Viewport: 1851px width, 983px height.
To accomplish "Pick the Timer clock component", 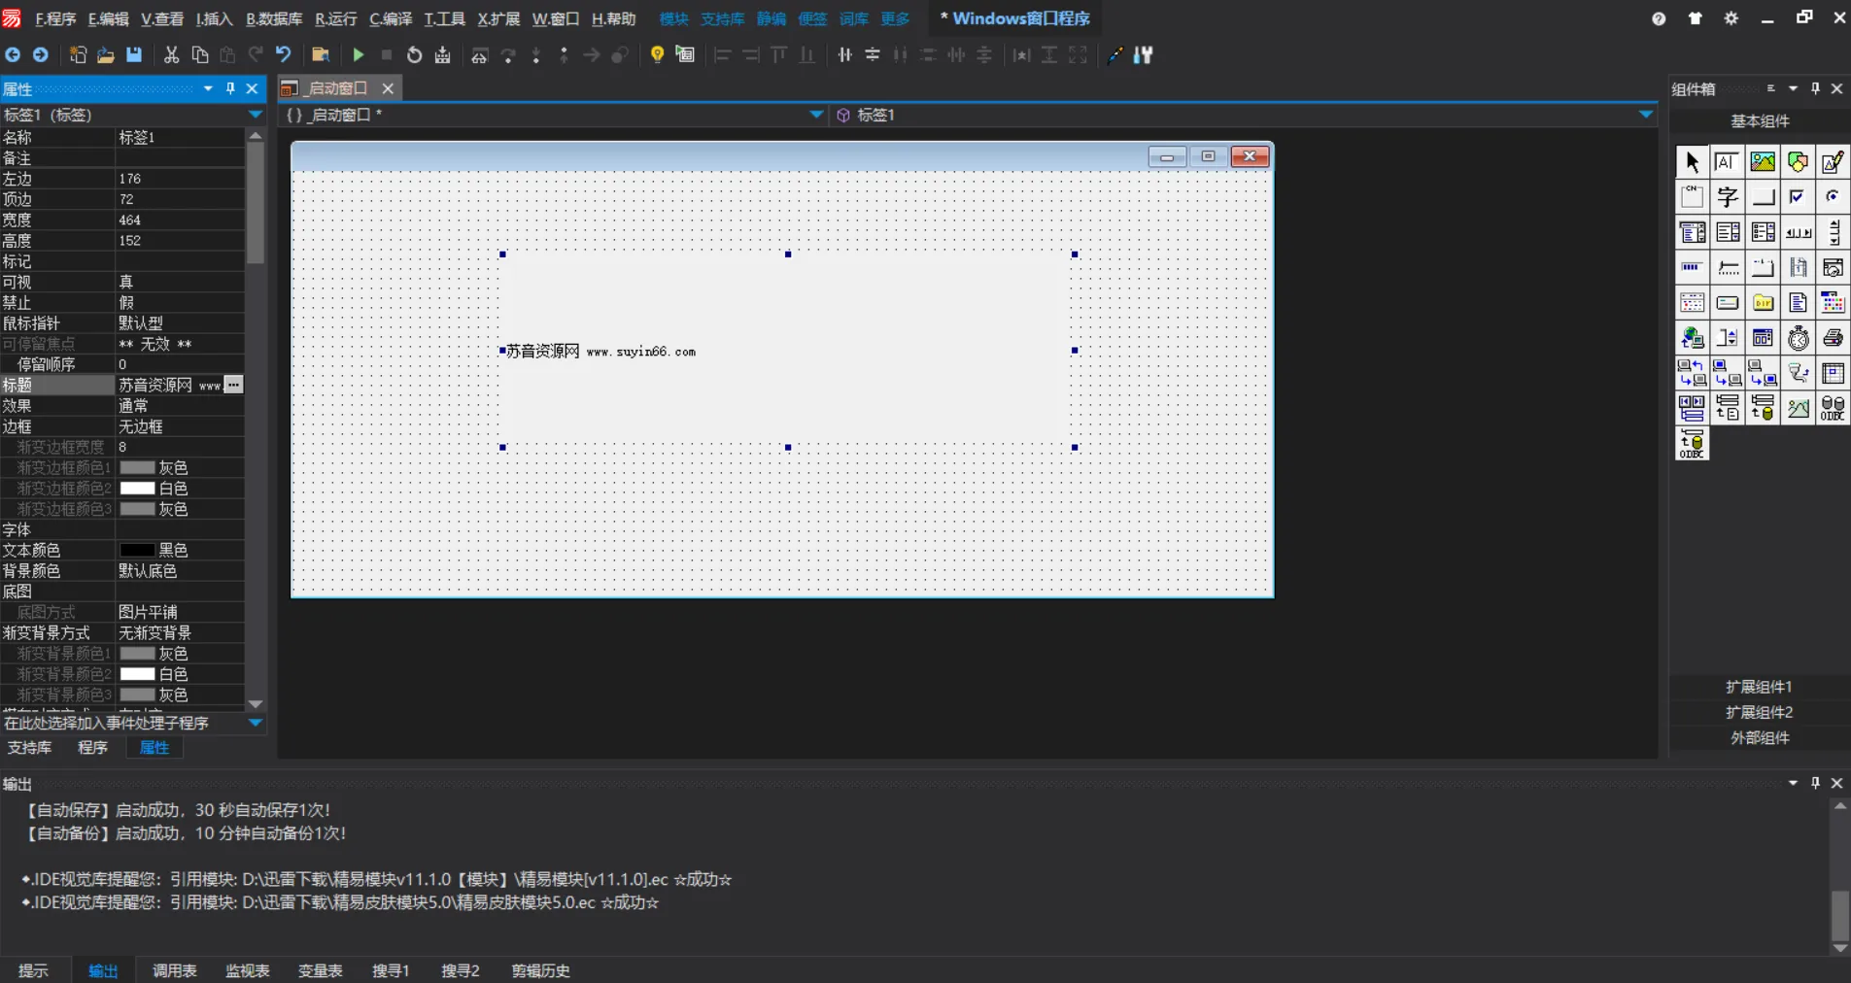I will pyautogui.click(x=1799, y=338).
